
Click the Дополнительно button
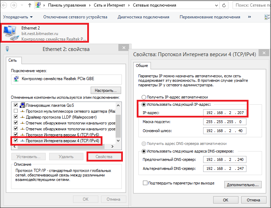coord(243,185)
